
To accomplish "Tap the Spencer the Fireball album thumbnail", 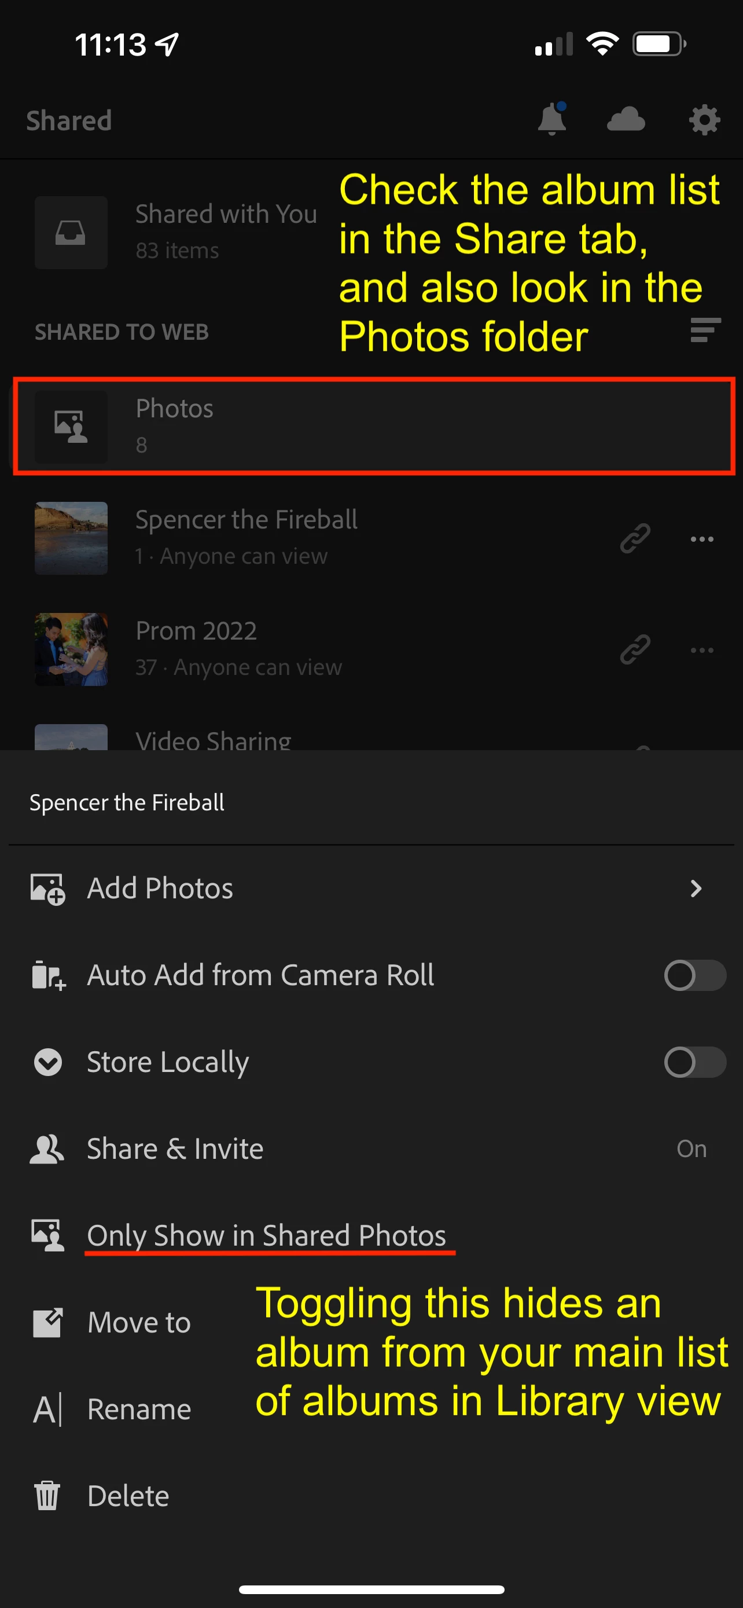I will coord(71,539).
